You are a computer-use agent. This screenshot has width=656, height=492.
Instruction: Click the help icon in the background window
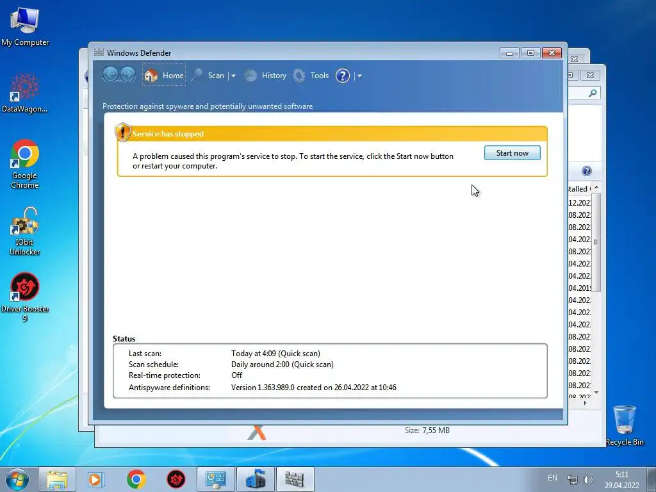tap(587, 170)
